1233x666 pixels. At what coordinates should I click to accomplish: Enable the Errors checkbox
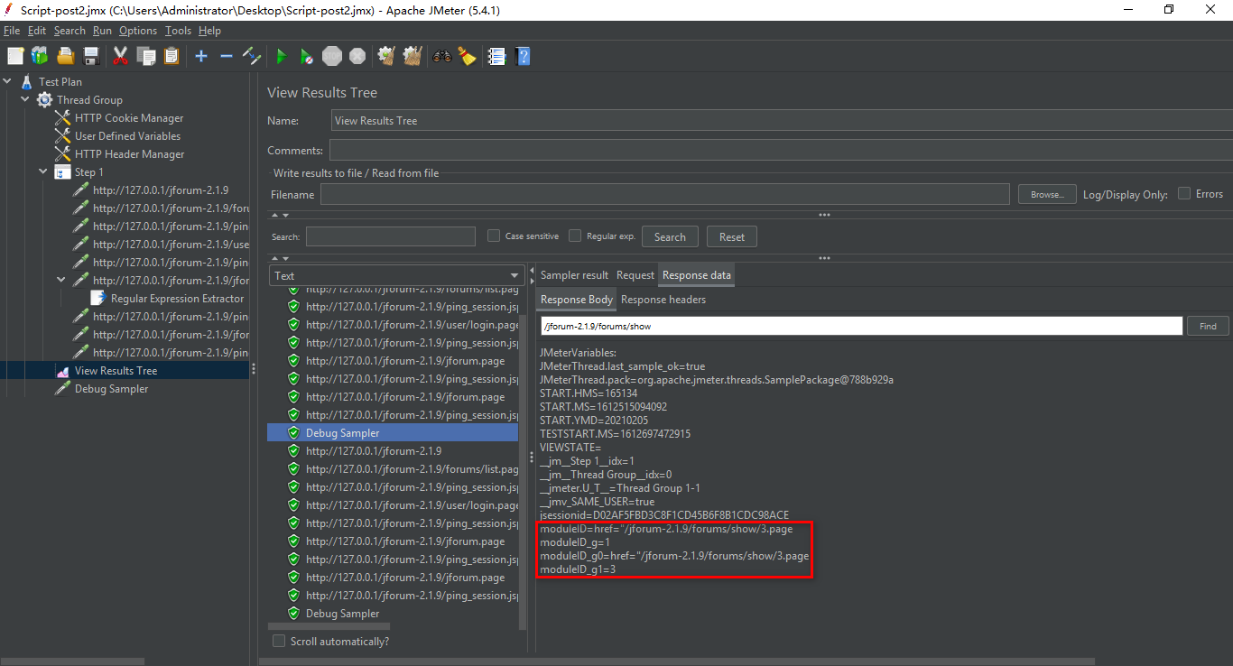1184,193
